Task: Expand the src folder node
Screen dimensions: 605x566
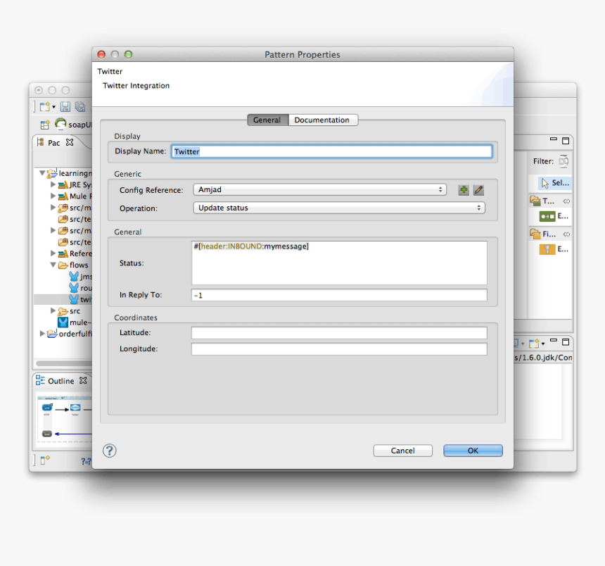Action: point(53,310)
